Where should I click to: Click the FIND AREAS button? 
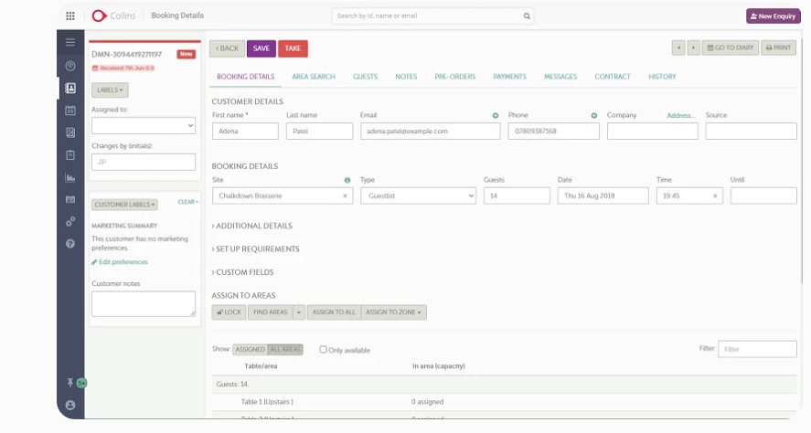270,312
